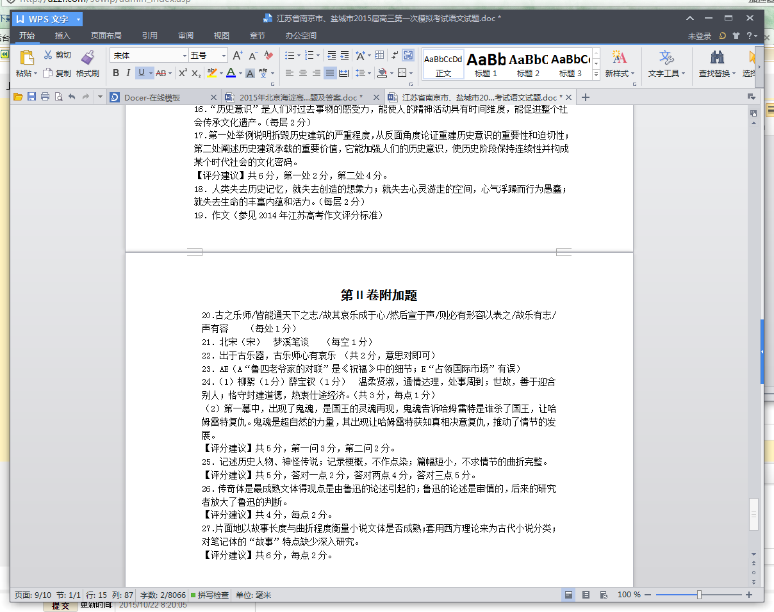Screen dimensions: 774x612
Task: Toggle underline formatting
Action: point(142,73)
